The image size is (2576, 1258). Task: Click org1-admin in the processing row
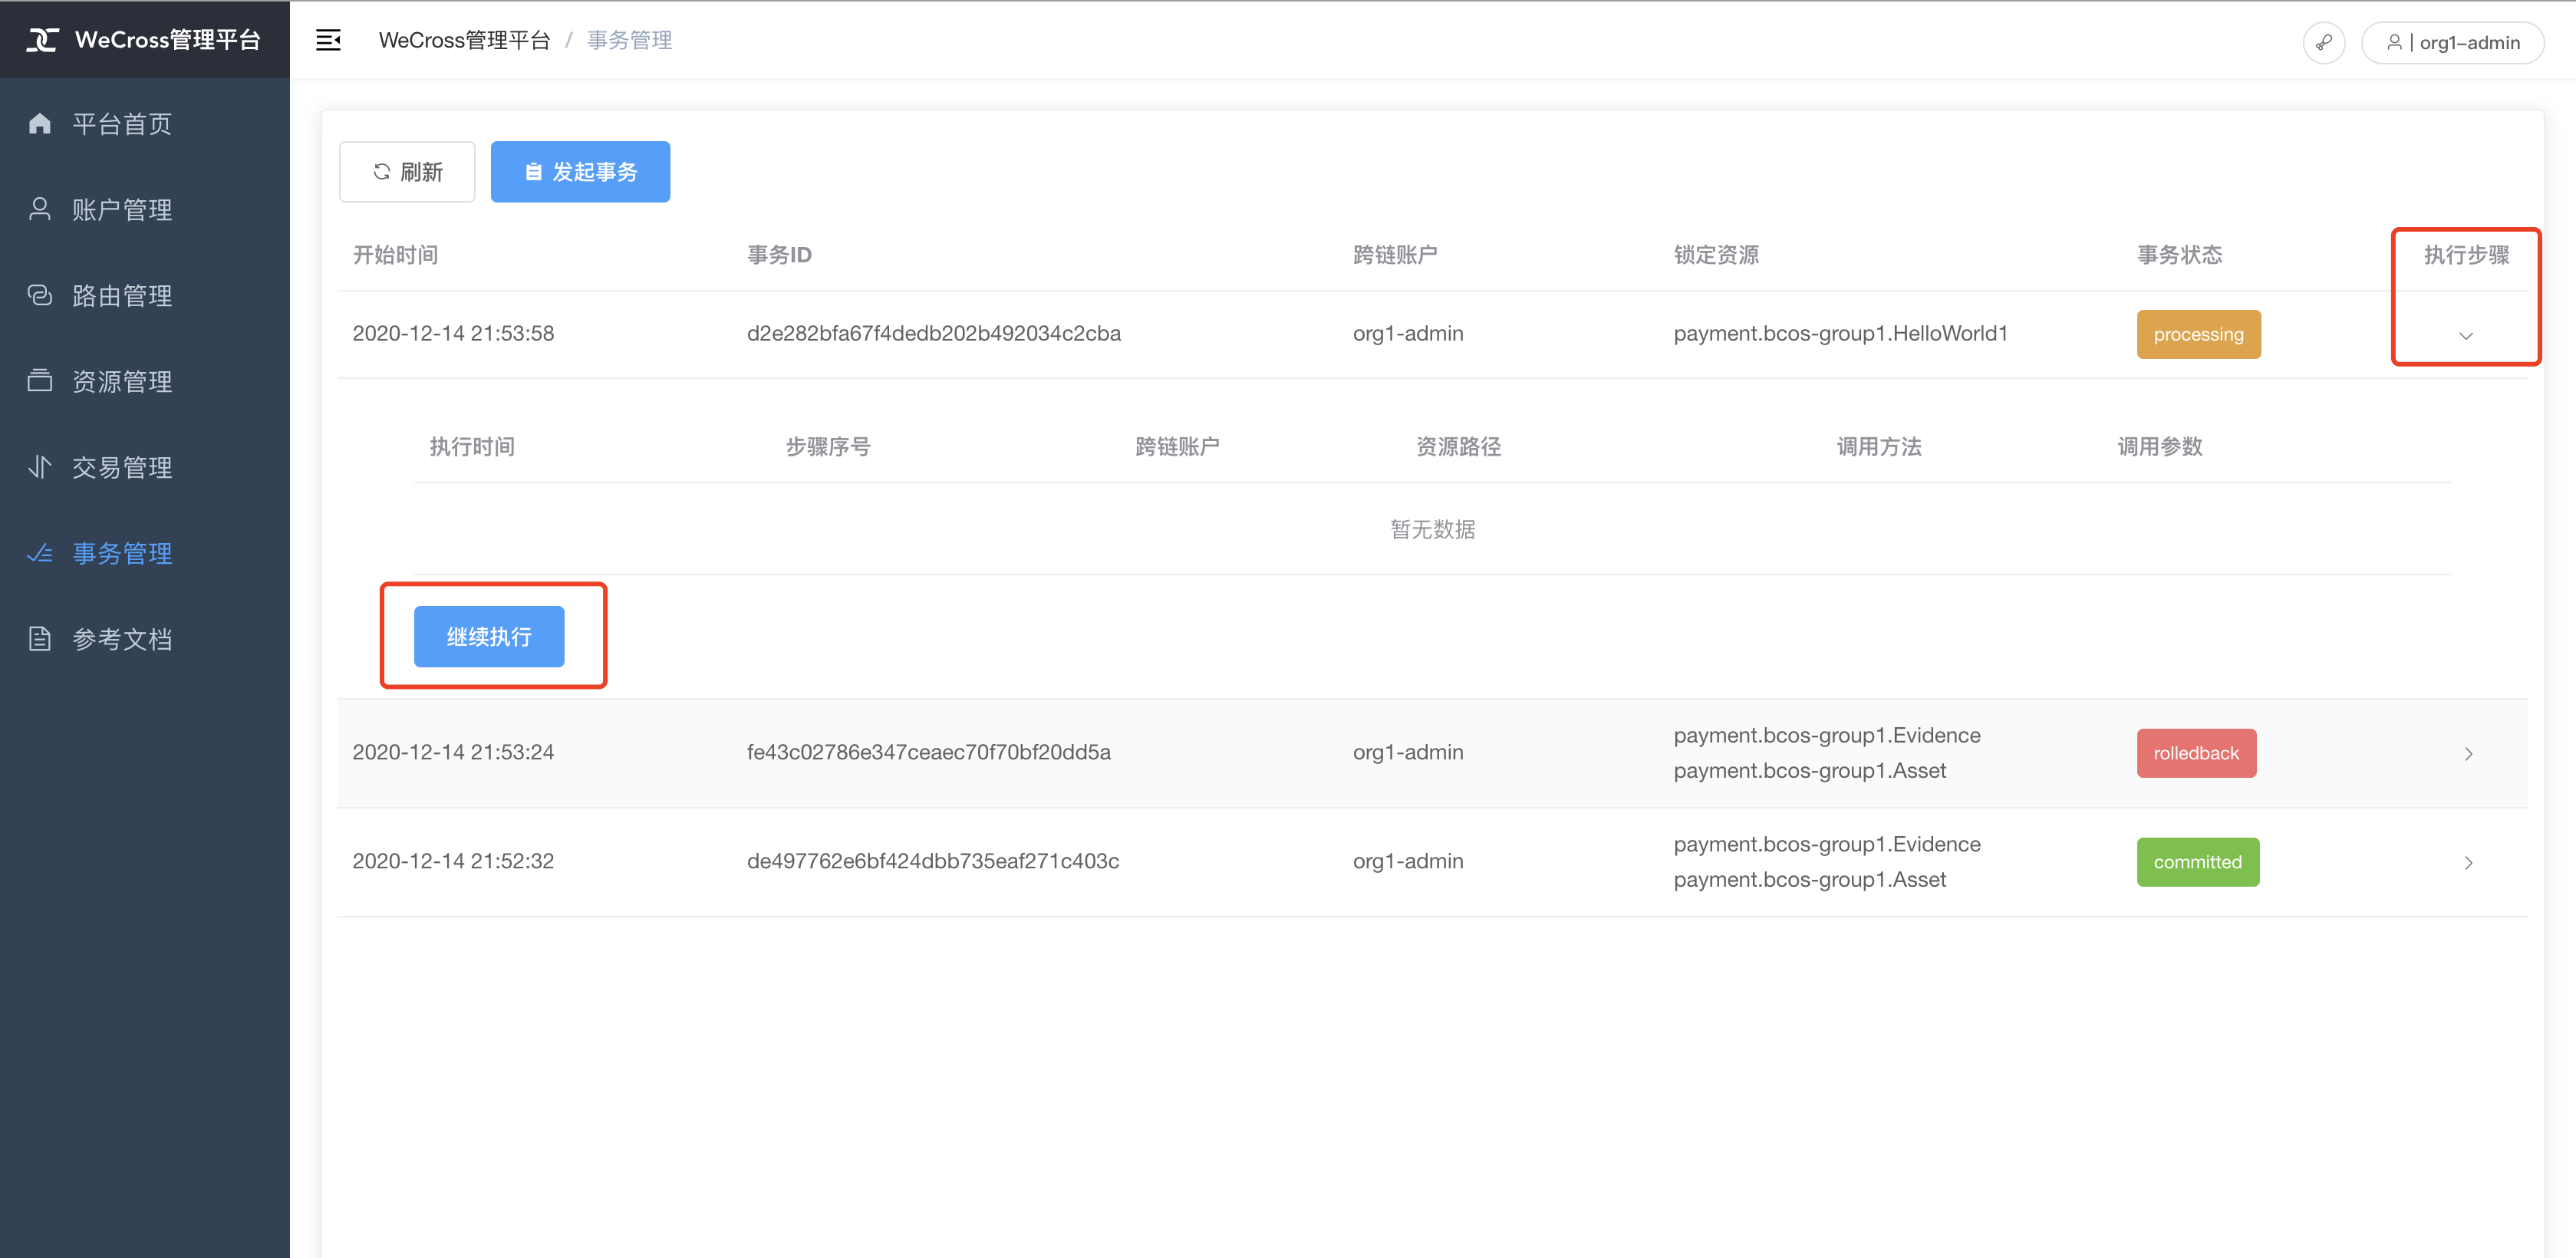(x=1408, y=333)
